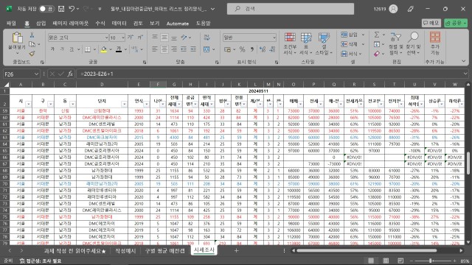Open the Cell Styles gallery
Image resolution: width=472 pixels, height=265 pixels.
(x=324, y=44)
